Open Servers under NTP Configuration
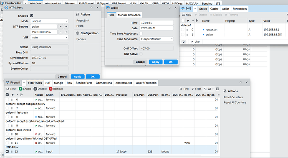This screenshot has width=288, height=158. [x=81, y=39]
